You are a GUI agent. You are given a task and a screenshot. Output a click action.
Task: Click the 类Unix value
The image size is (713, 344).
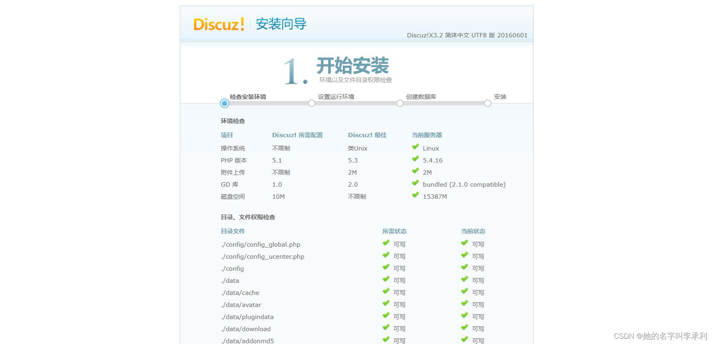358,148
